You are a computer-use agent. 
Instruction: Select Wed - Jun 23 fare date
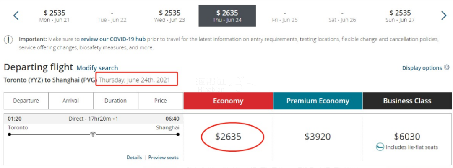(x=169, y=16)
